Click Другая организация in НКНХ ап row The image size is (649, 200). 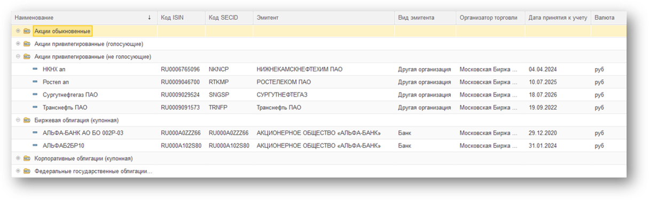coord(425,69)
